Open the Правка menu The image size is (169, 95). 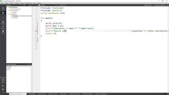click(7, 3)
